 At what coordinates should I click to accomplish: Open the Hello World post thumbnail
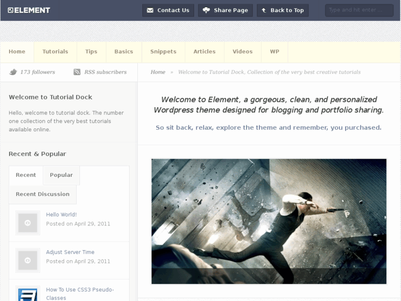coord(28,223)
